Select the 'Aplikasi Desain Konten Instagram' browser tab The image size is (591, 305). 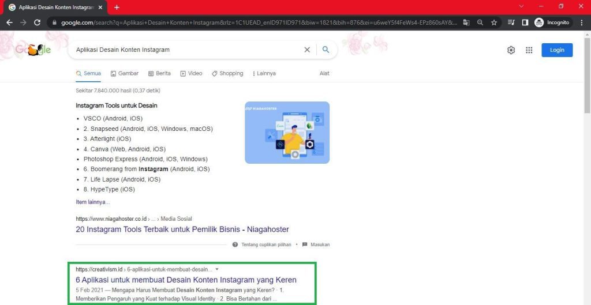(57, 7)
